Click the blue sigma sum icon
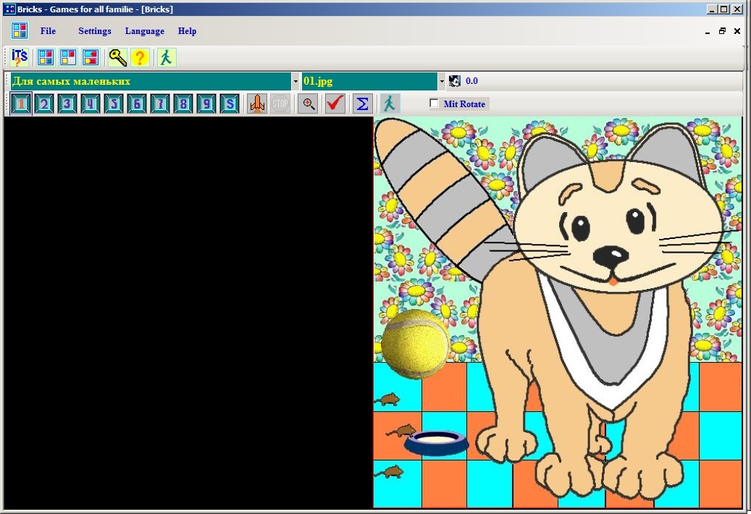751x514 pixels. coord(363,104)
